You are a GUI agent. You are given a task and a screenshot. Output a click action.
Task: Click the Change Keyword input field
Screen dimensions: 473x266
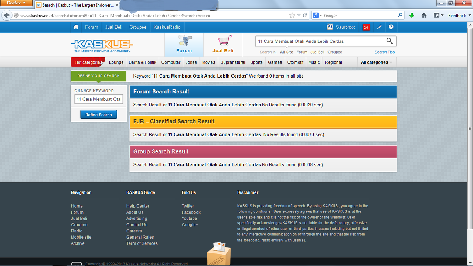(x=99, y=99)
